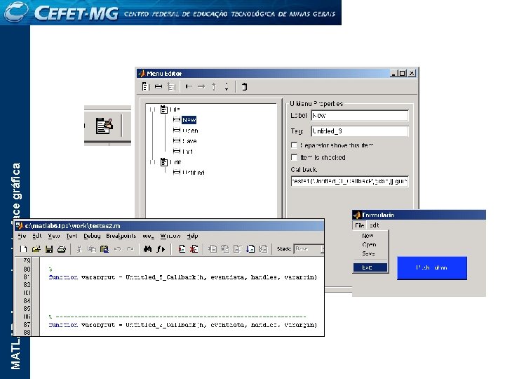Click the New Menu Item icon in Menu Editor
Viewport: 505px width, 379px height.
159,86
